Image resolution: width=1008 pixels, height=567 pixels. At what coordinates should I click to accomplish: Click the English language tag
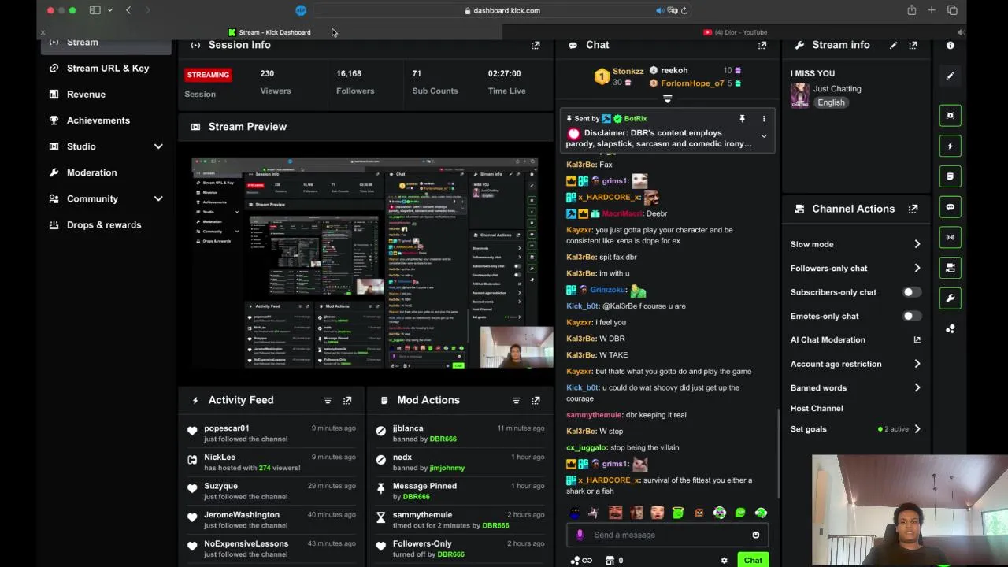pyautogui.click(x=831, y=102)
